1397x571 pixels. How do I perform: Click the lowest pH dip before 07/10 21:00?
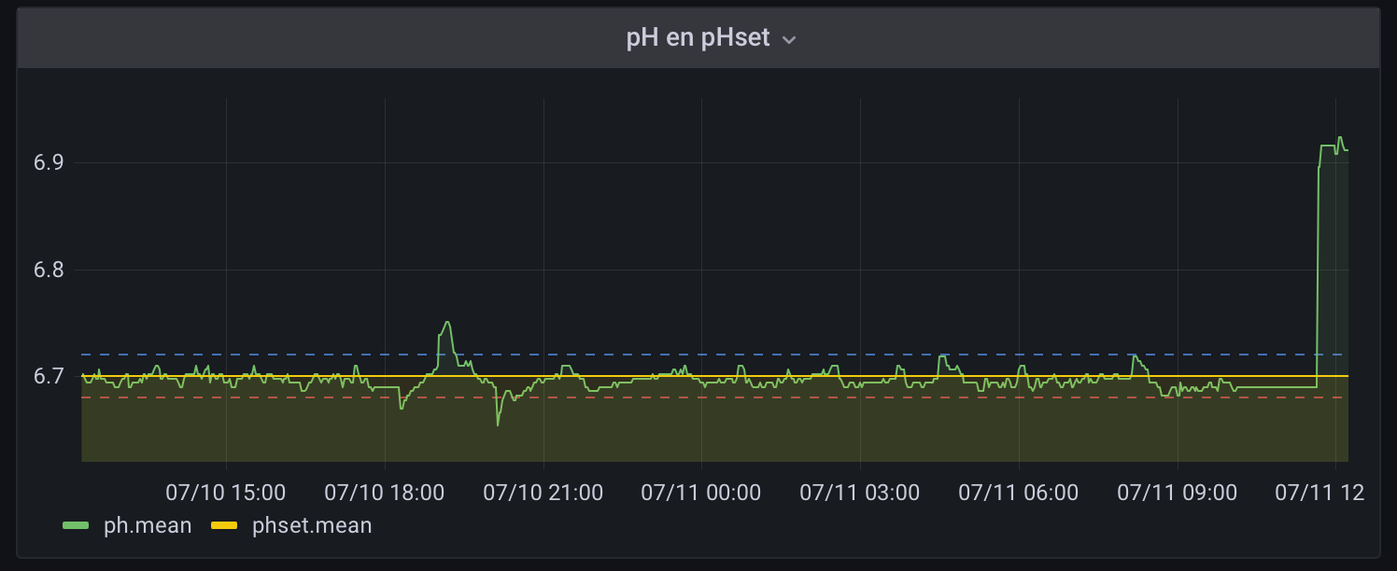tap(498, 425)
